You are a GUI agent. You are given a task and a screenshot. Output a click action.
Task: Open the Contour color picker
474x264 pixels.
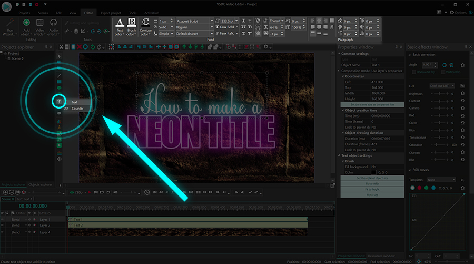(x=145, y=27)
